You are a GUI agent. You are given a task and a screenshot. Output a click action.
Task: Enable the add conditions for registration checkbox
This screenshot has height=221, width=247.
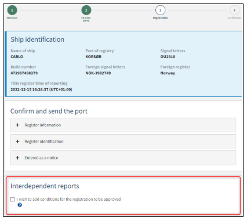[13, 200]
